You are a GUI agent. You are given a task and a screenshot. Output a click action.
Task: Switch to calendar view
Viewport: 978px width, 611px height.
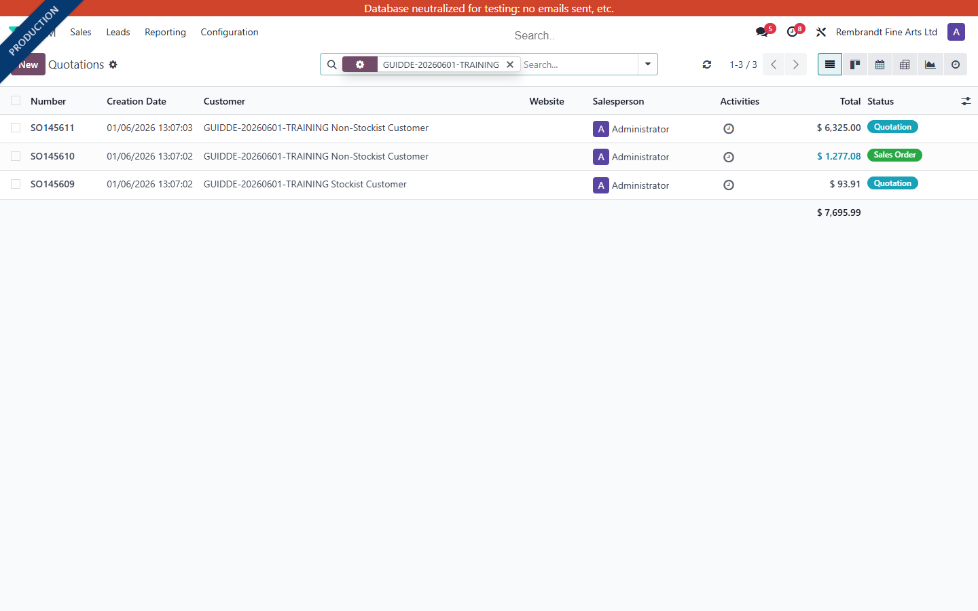click(880, 64)
